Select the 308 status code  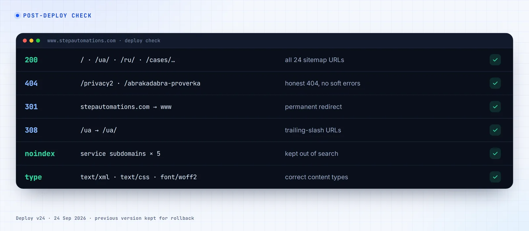(x=31, y=130)
